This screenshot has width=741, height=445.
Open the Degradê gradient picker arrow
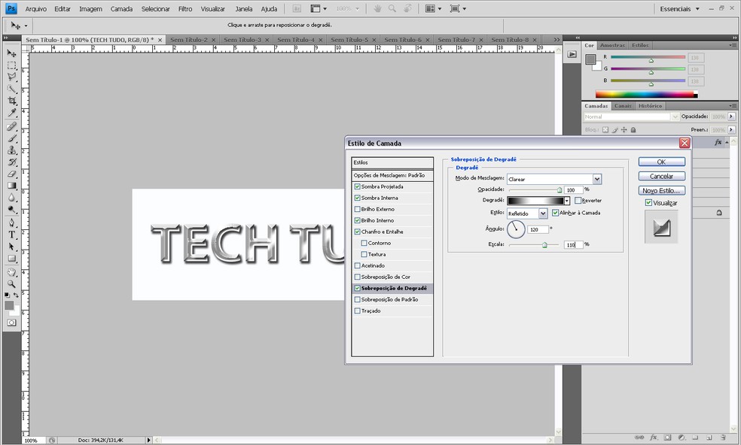[x=567, y=201]
